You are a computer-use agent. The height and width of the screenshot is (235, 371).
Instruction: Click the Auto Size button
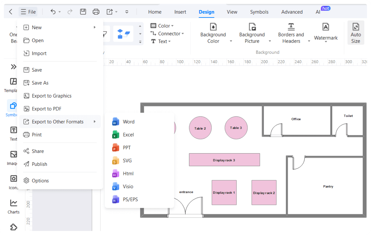(x=356, y=33)
